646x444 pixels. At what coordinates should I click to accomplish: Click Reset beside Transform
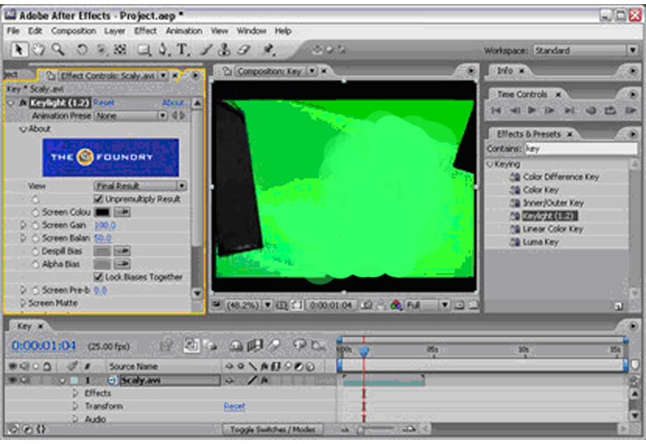(x=234, y=407)
